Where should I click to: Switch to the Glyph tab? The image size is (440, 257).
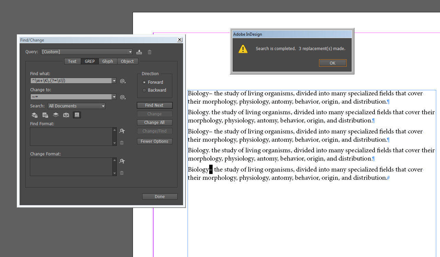[x=108, y=61]
